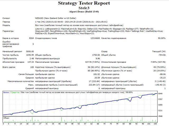Click the Модель value text
This screenshot has height=126, width=169.
click(79, 25)
